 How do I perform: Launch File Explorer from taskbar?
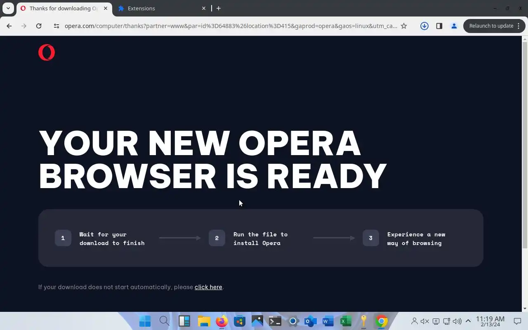click(x=204, y=321)
